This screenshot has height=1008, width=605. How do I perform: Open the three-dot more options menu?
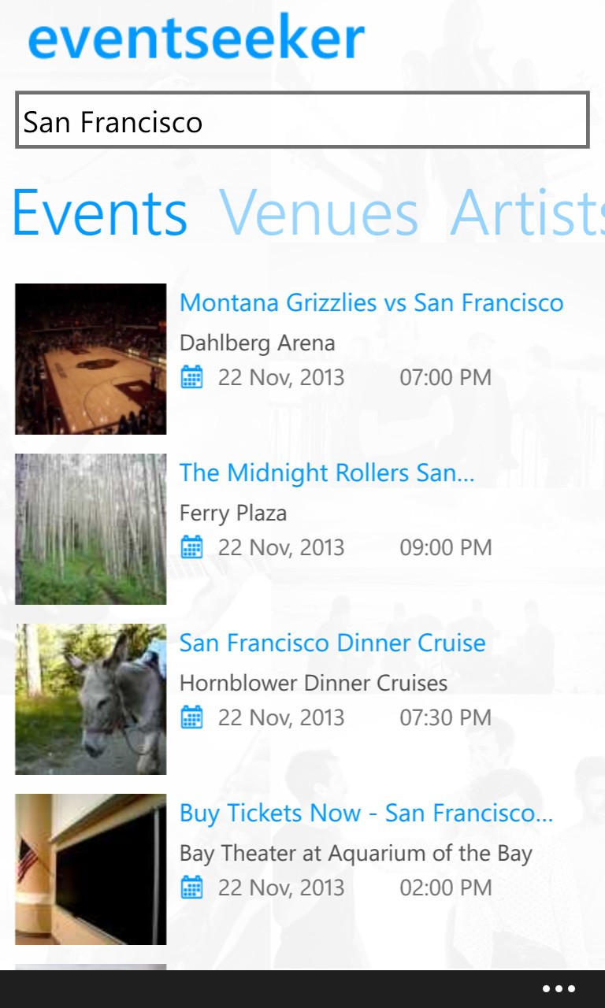coord(559,989)
